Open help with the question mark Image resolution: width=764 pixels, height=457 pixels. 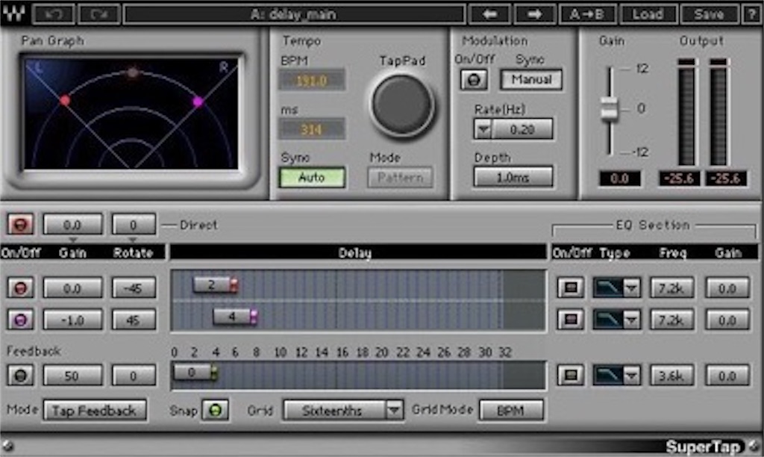[751, 14]
